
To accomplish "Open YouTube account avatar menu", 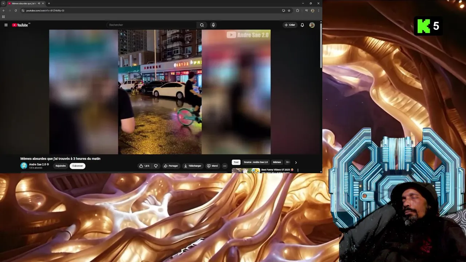I will 312,25.
